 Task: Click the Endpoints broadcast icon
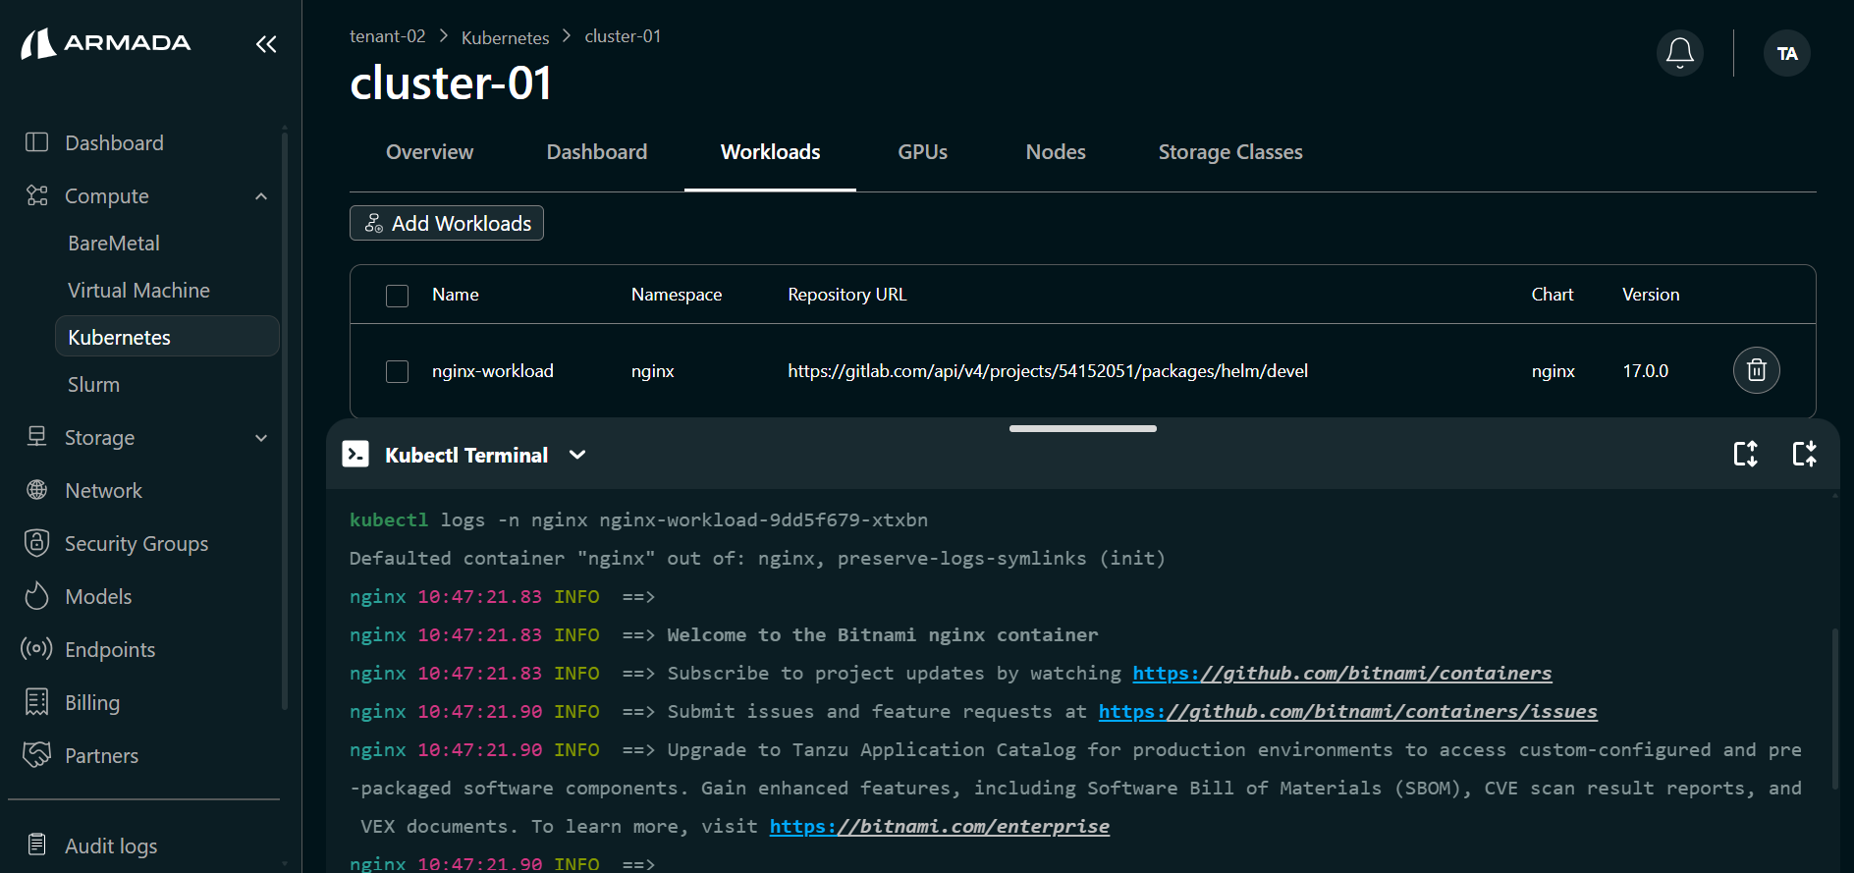36,649
